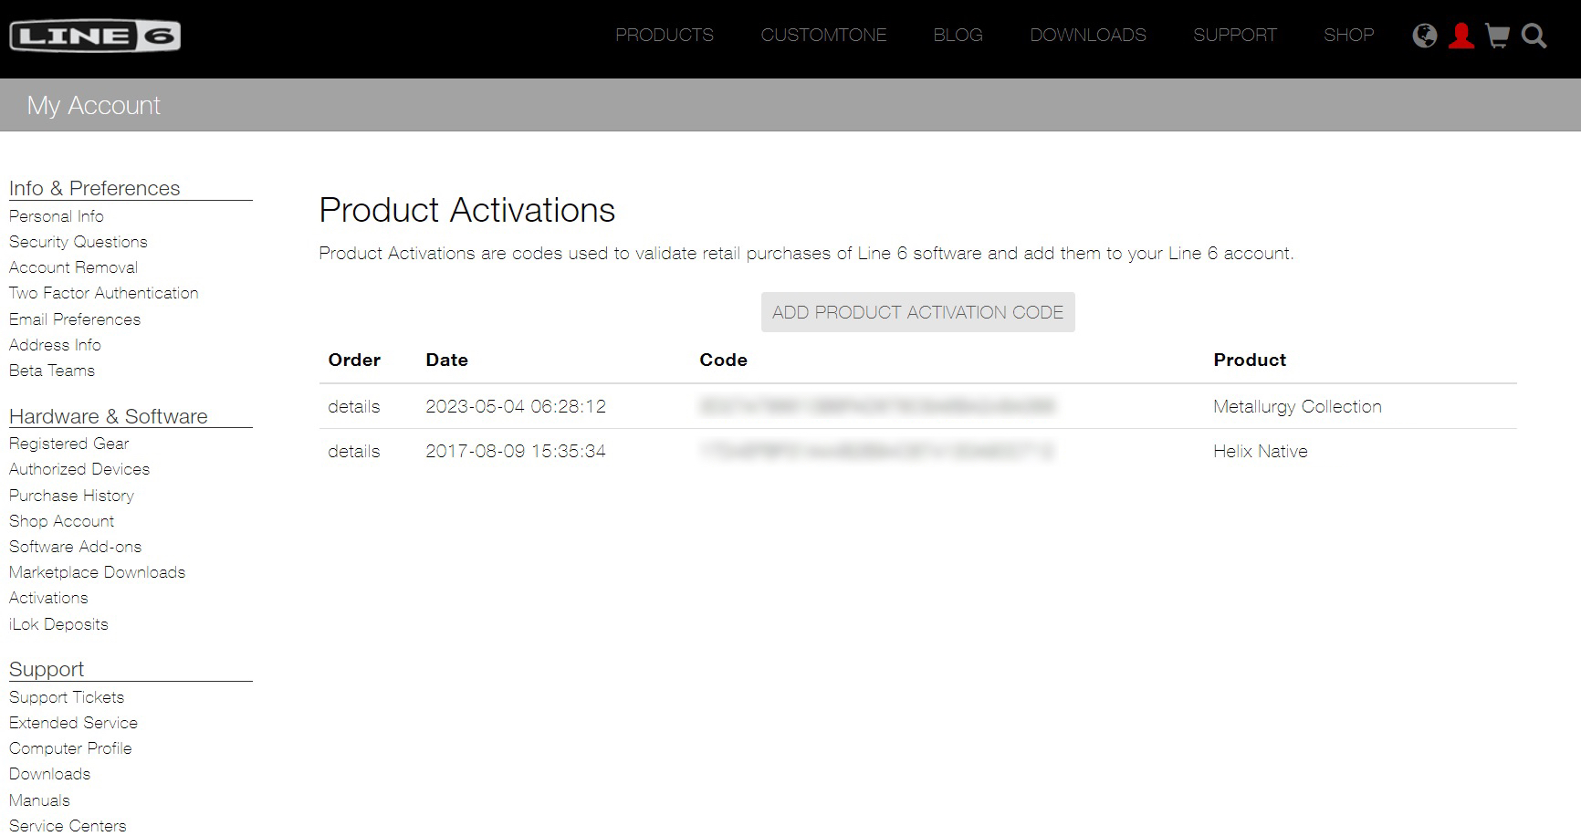1581x836 pixels.
Task: Open details for the Metallurgy Collection activation
Action: pos(352,406)
